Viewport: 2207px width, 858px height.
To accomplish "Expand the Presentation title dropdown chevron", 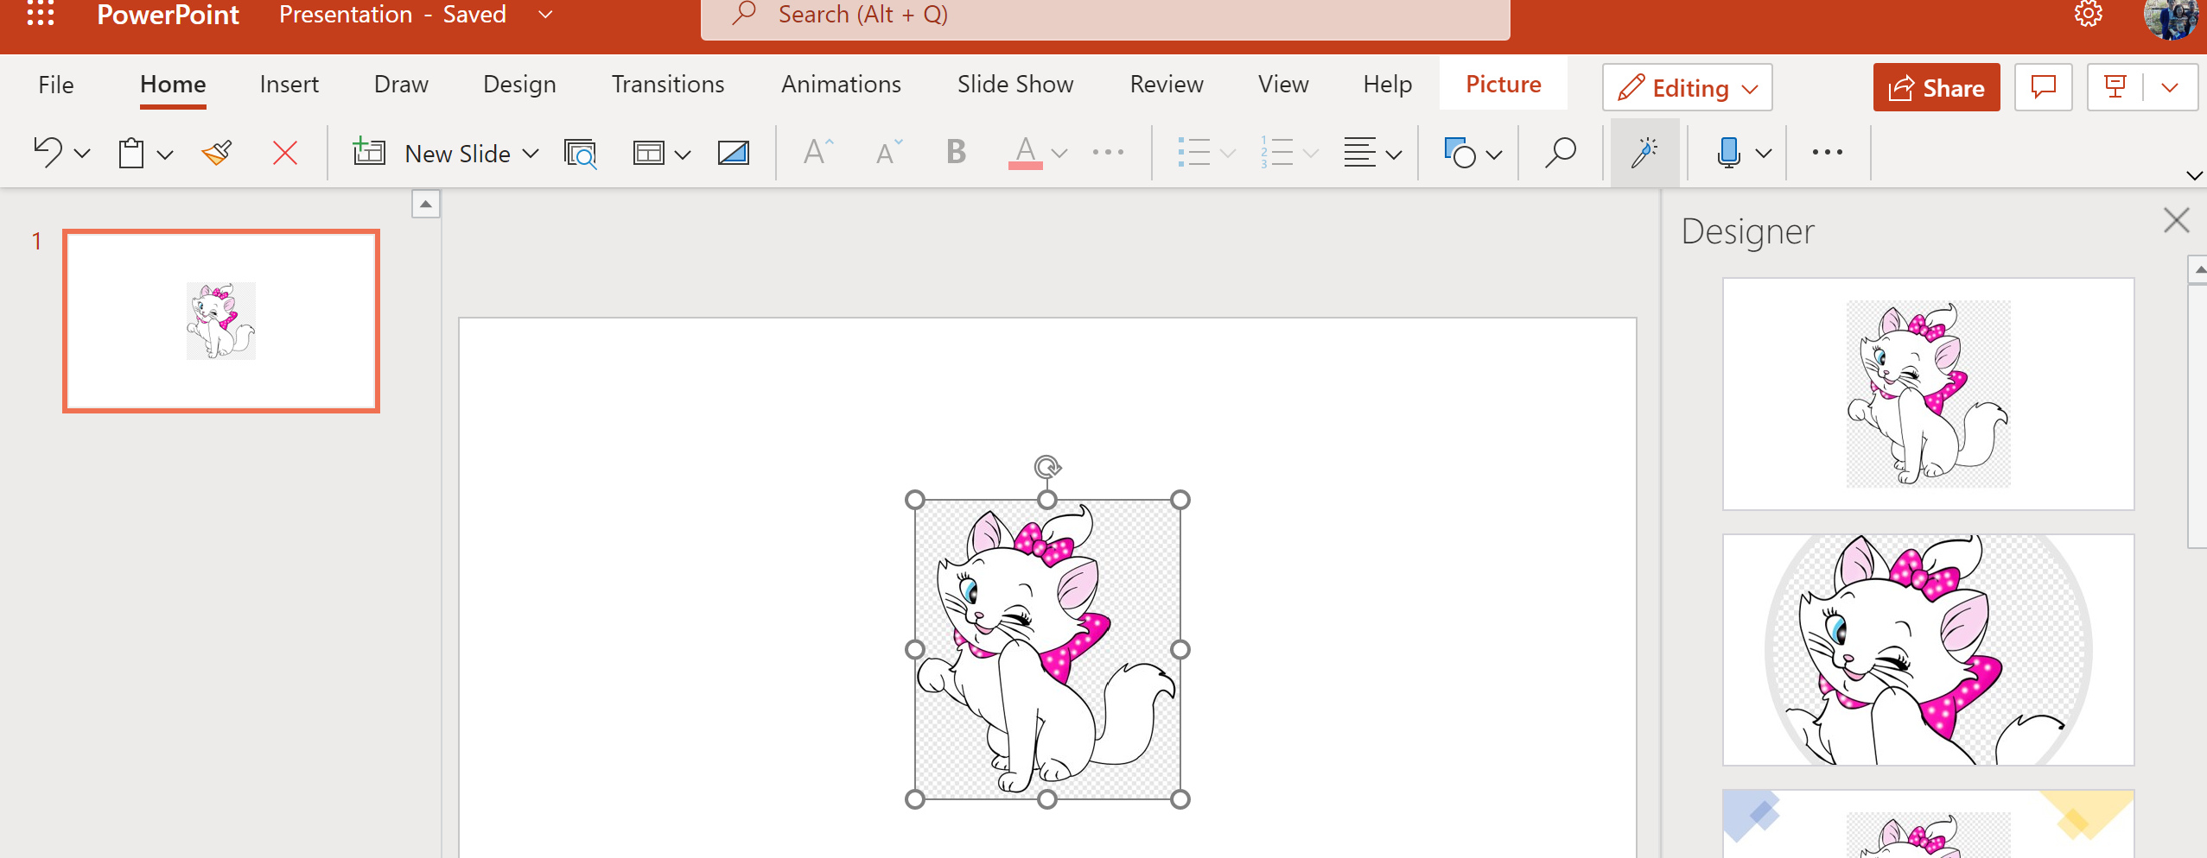I will (x=545, y=15).
